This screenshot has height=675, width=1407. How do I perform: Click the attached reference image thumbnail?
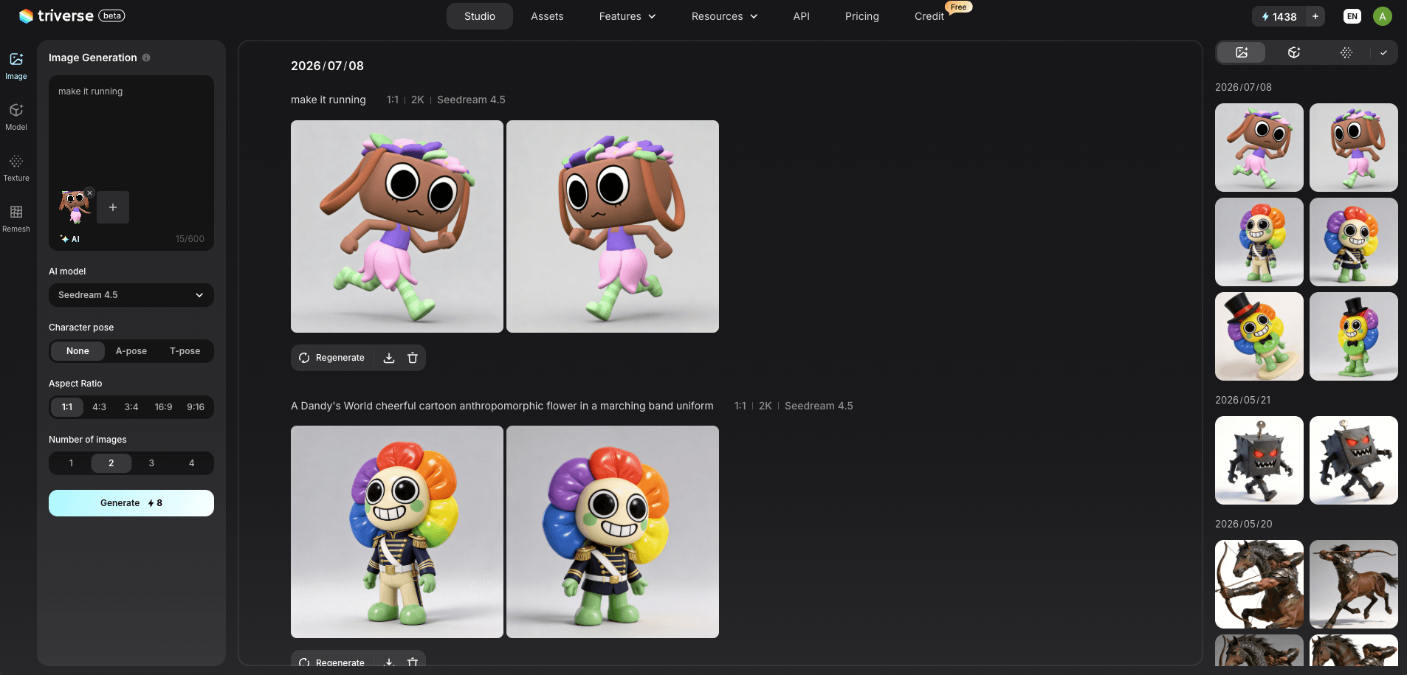tap(75, 207)
